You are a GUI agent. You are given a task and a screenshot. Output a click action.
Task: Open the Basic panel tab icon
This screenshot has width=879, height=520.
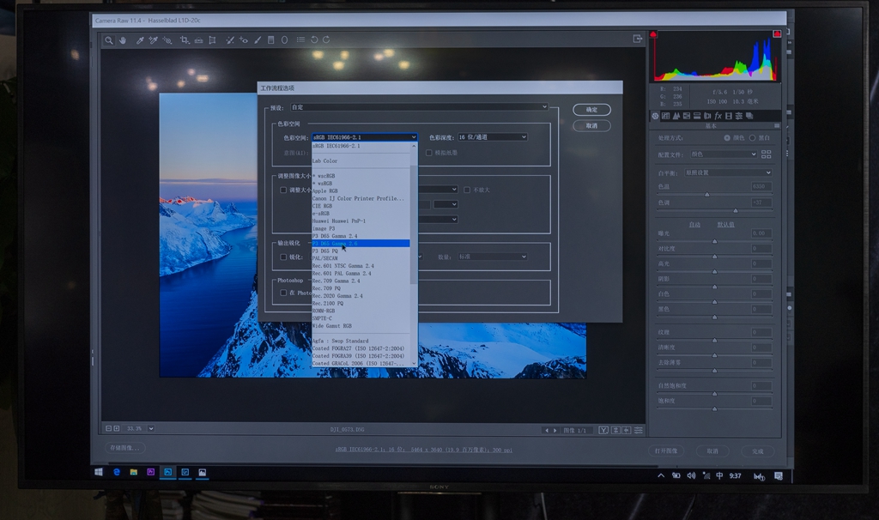click(655, 116)
